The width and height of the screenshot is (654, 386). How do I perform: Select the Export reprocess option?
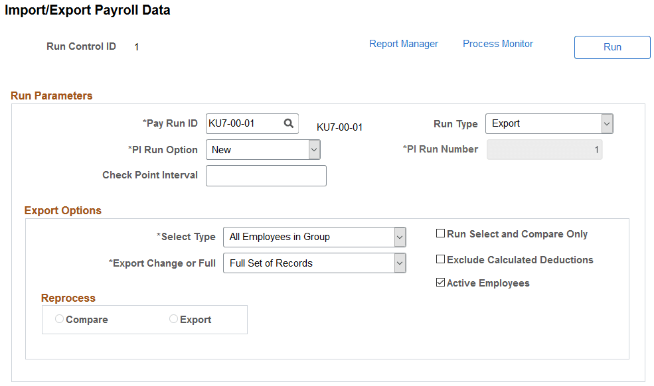click(x=173, y=319)
